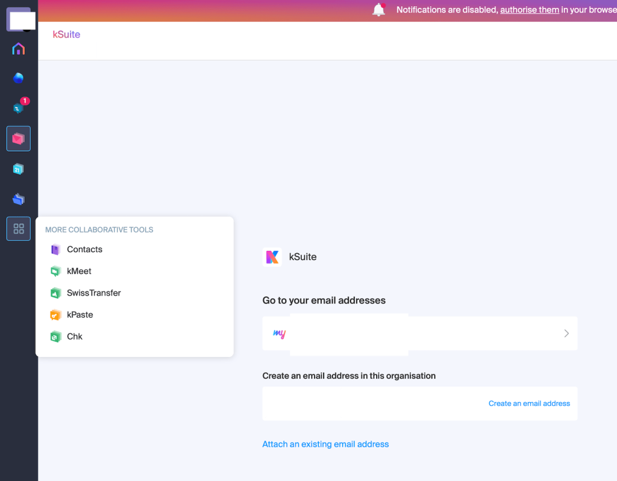Click the green SwissTransfer icon
Screen dimensions: 617x481
[x=55, y=293]
